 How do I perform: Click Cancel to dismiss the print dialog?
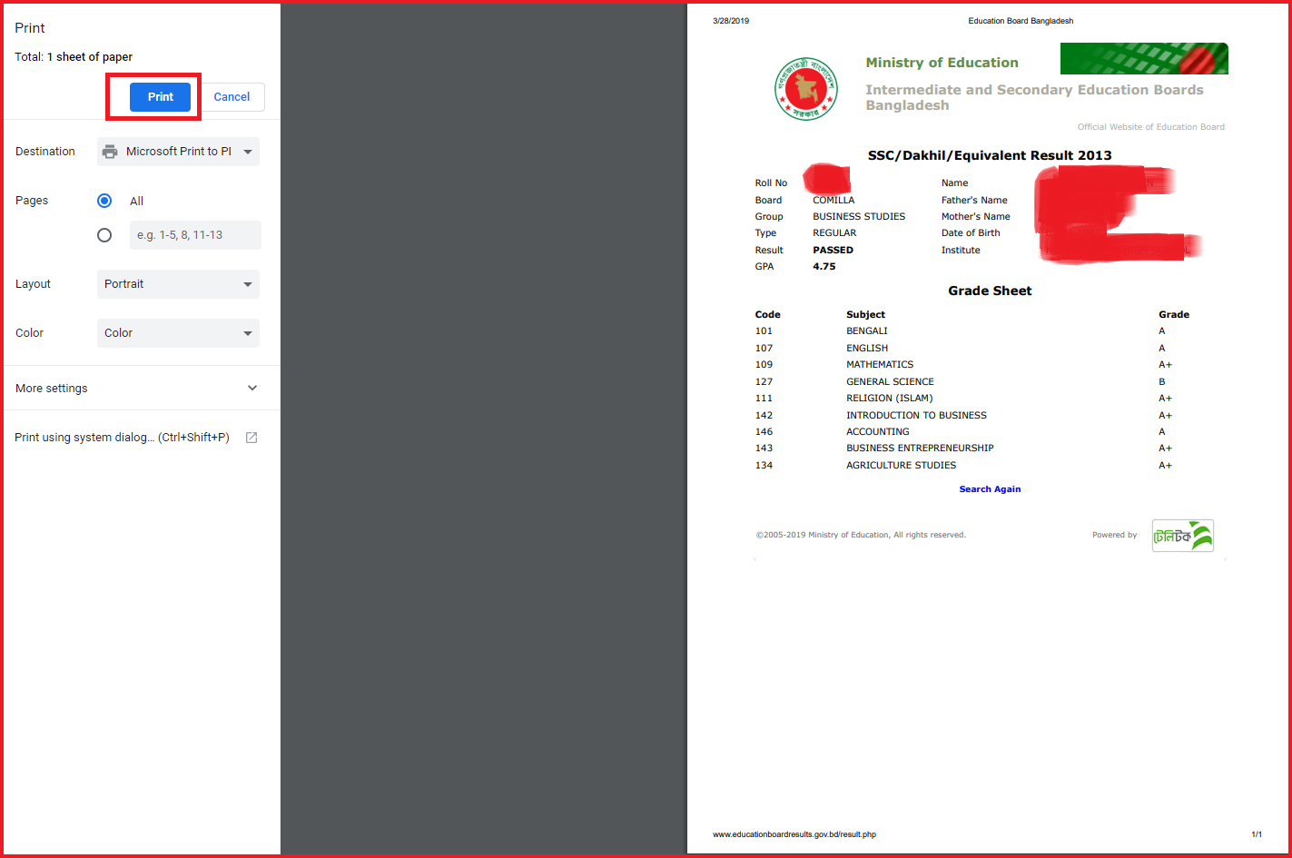[232, 96]
